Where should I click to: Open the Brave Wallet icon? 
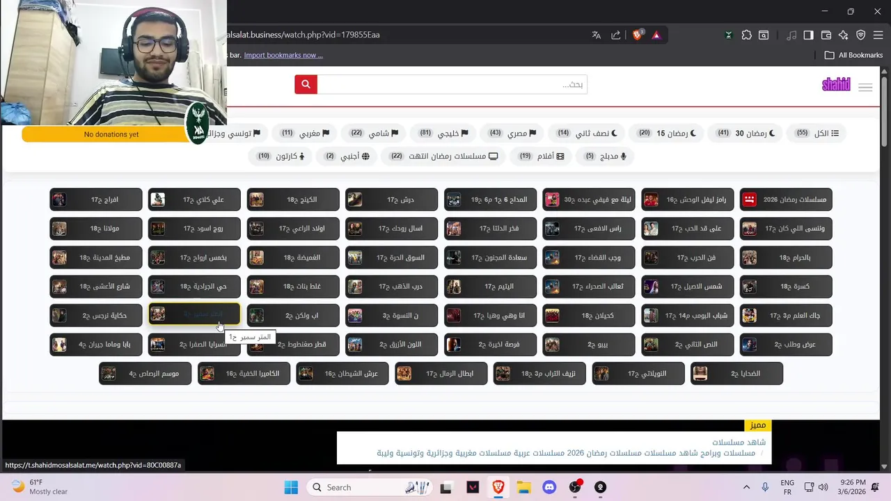click(826, 35)
